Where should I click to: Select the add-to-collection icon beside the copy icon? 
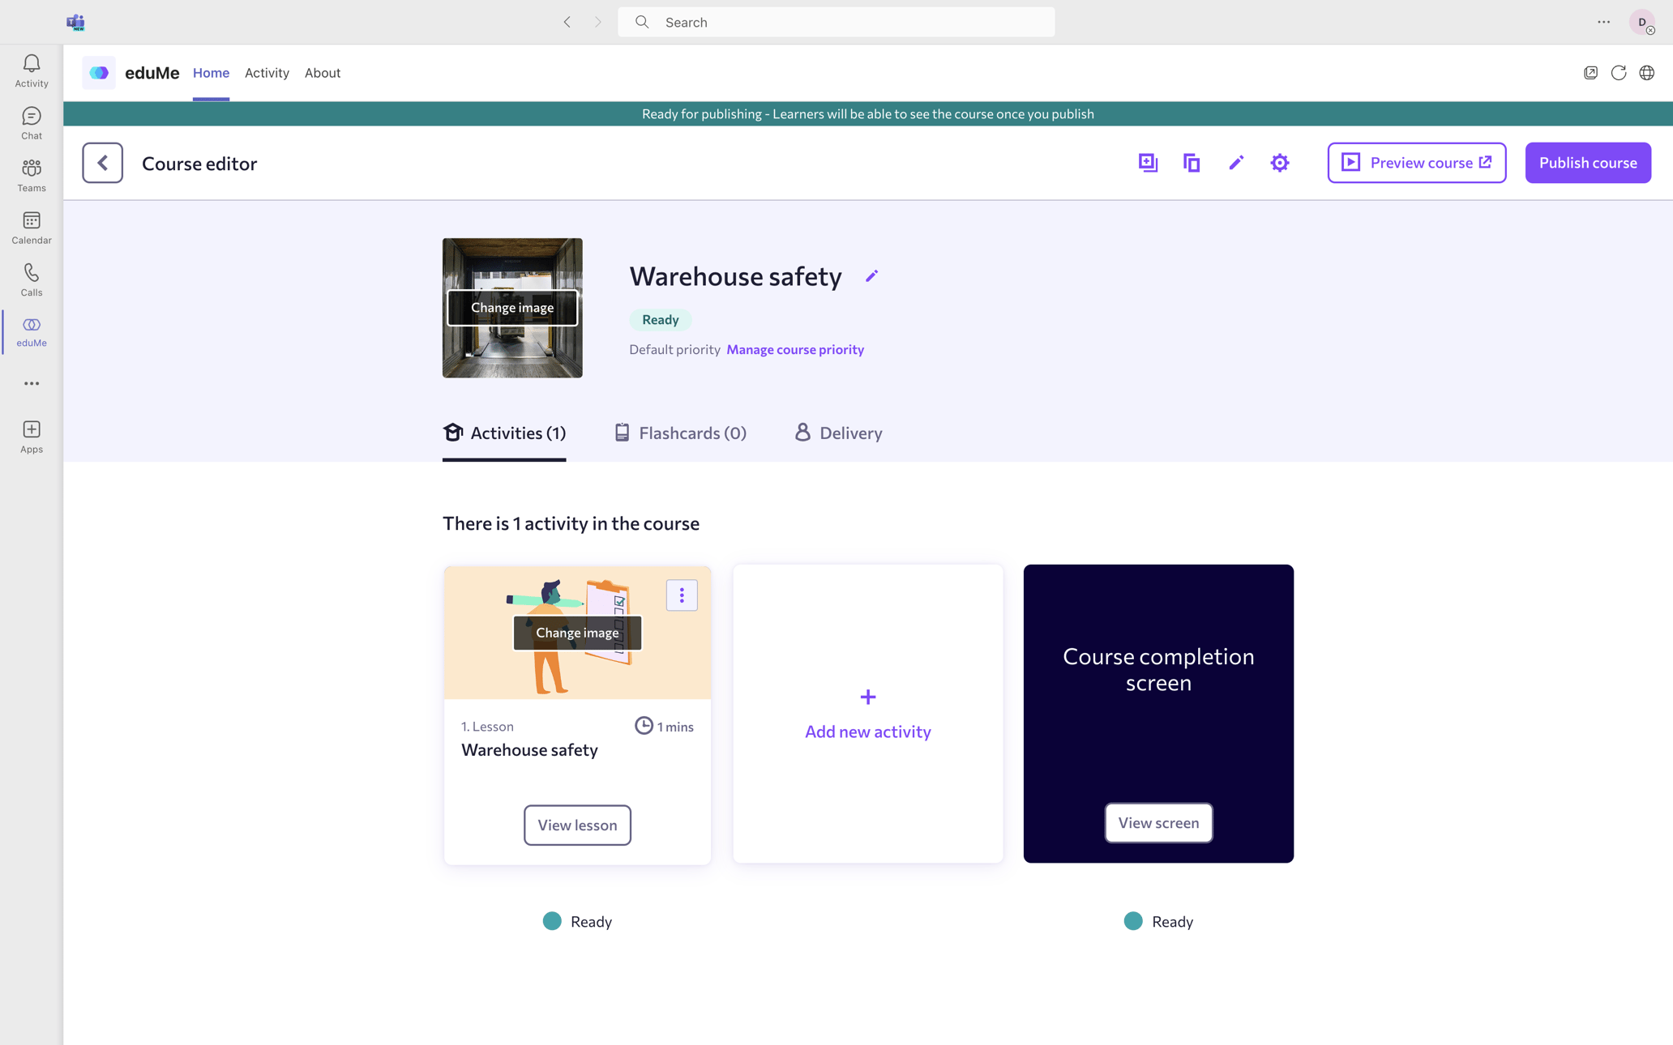coord(1148,162)
